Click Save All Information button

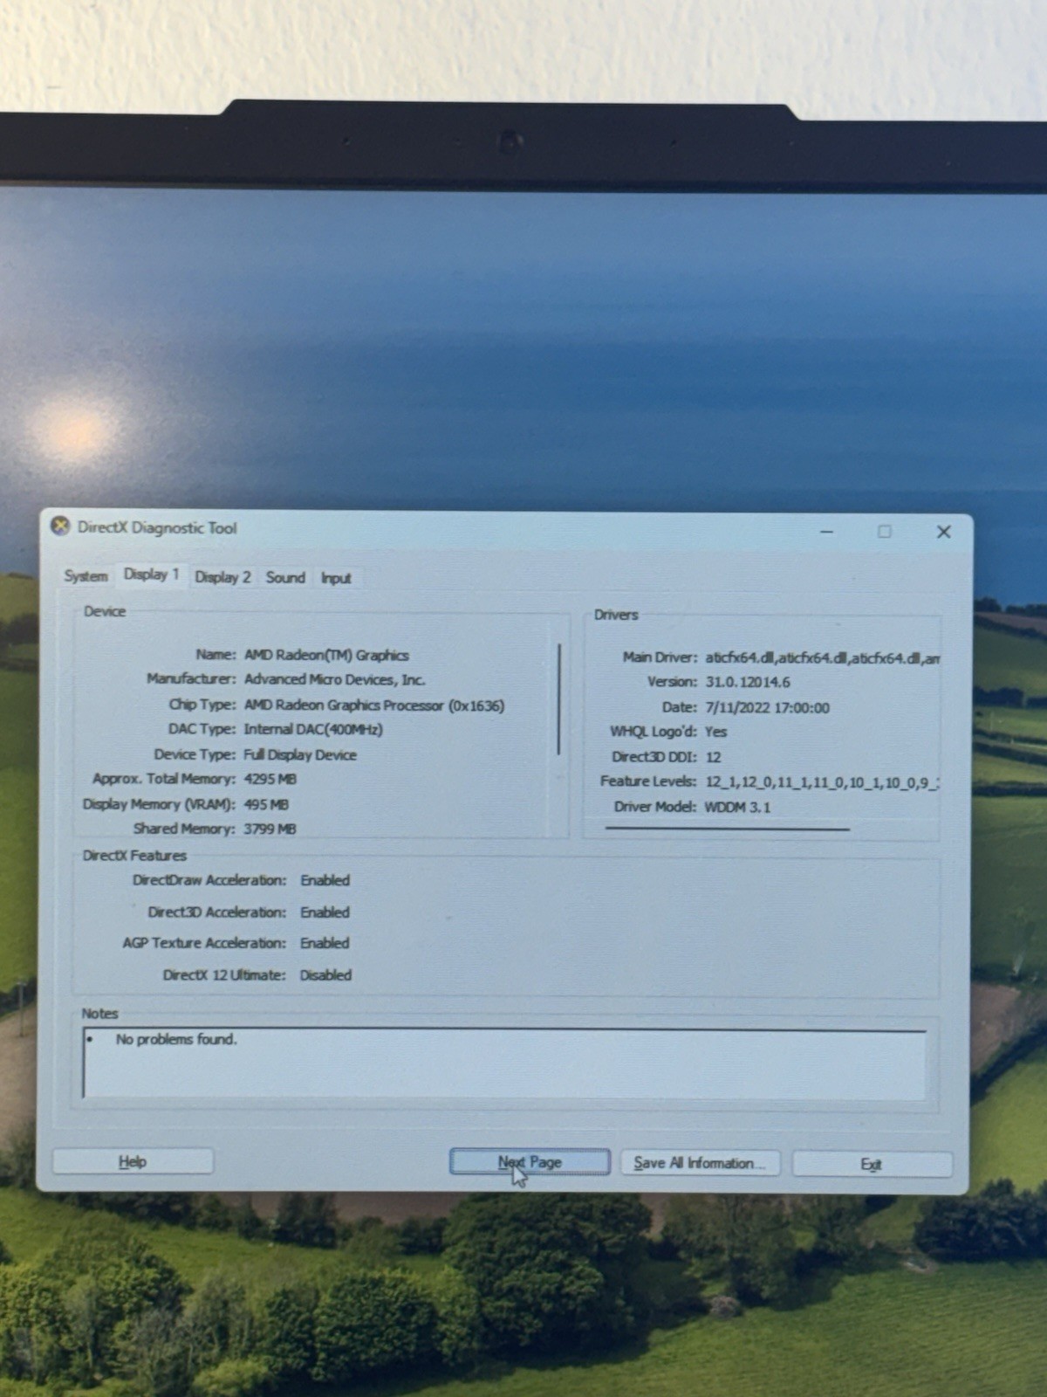[700, 1163]
